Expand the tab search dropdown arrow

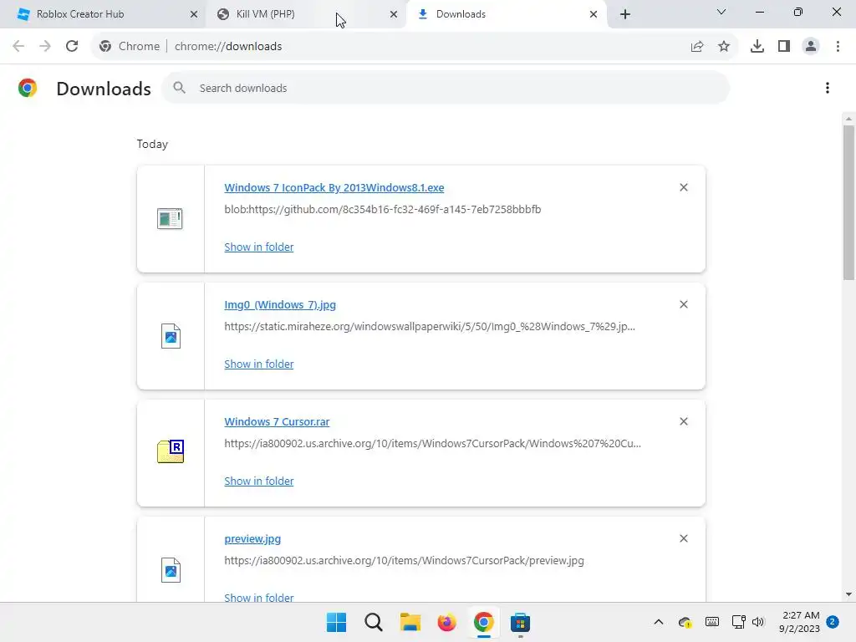(x=721, y=12)
